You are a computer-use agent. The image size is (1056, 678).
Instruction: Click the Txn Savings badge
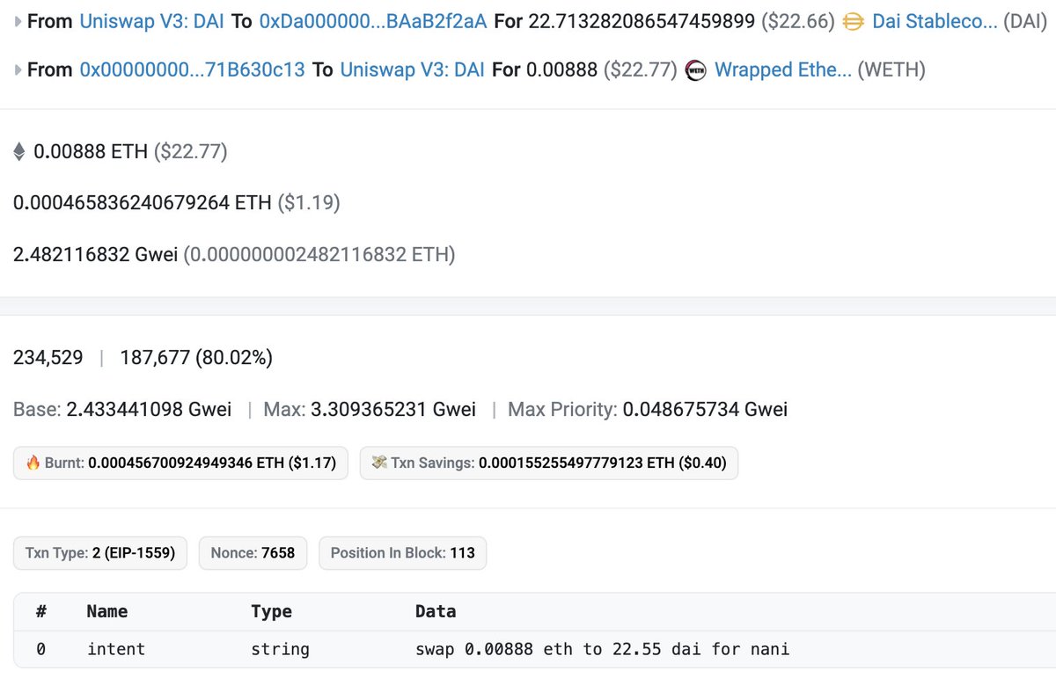(x=549, y=463)
